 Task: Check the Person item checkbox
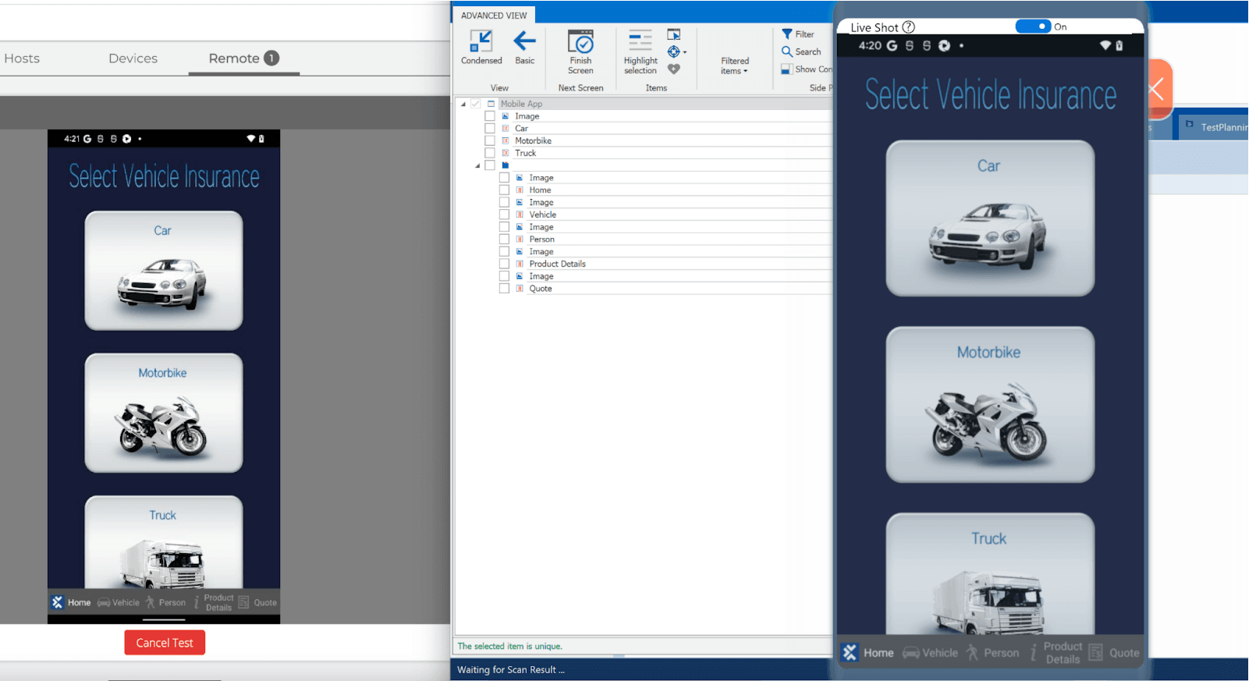point(504,239)
